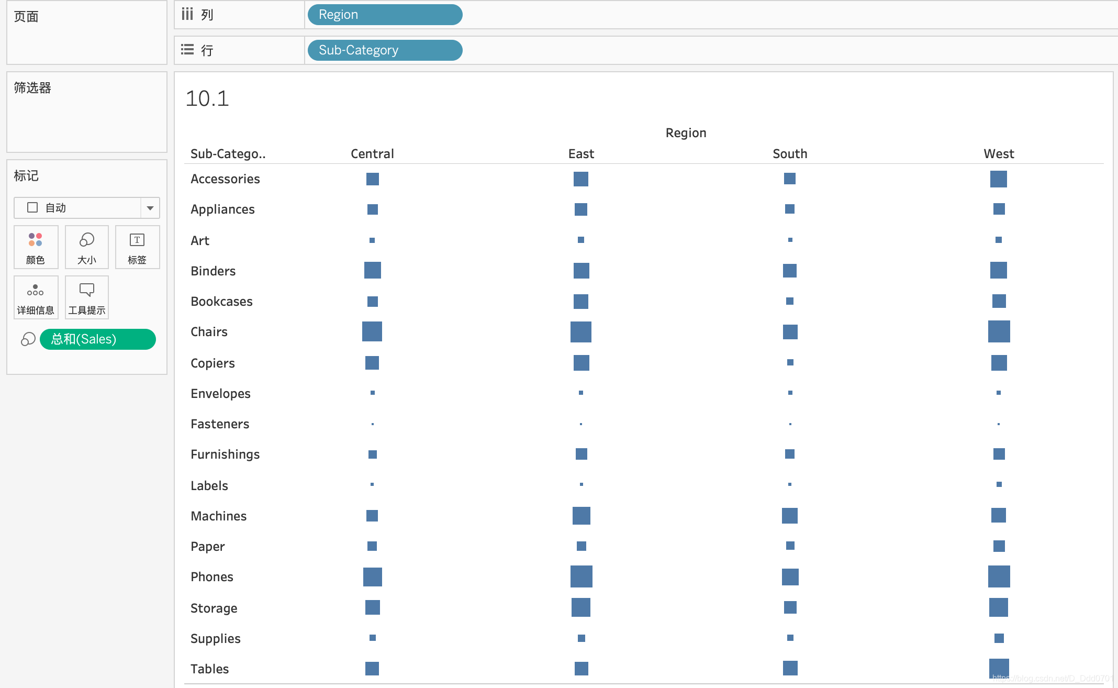Viewport: 1118px width, 688px height.
Task: Select the Chairs row label
Action: point(209,332)
